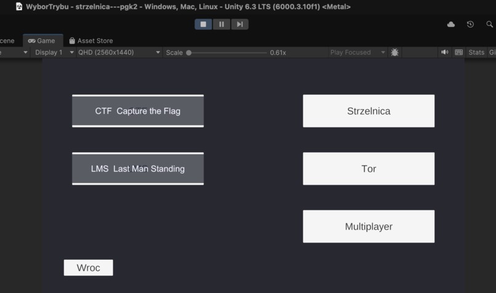This screenshot has height=293, width=496.
Task: Open the Play Focused dropdown
Action: [358, 52]
